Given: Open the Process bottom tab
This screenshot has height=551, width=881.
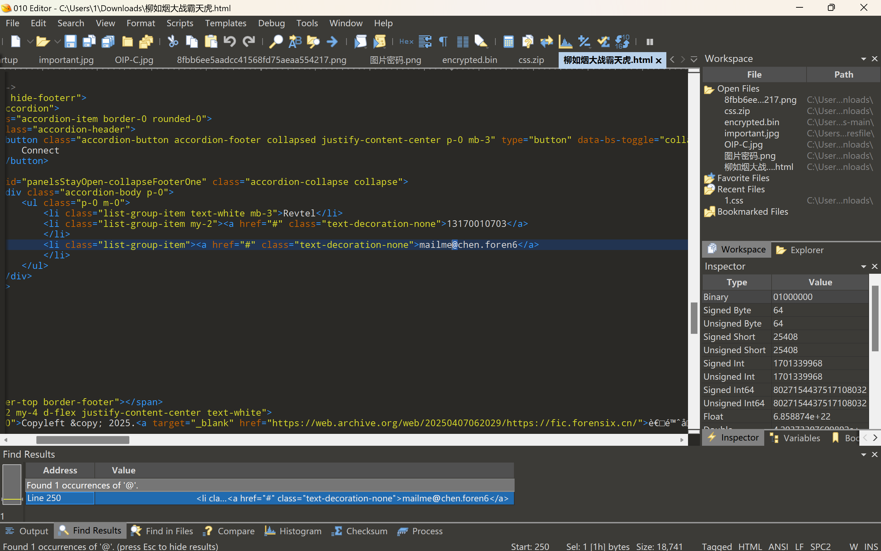Looking at the screenshot, I should [x=420, y=531].
